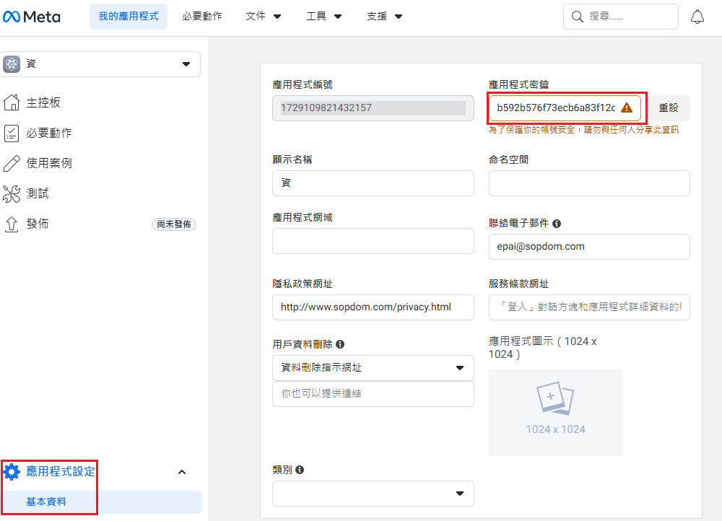Open 我的應用程式 tab
This screenshot has height=521, width=722.
129,17
